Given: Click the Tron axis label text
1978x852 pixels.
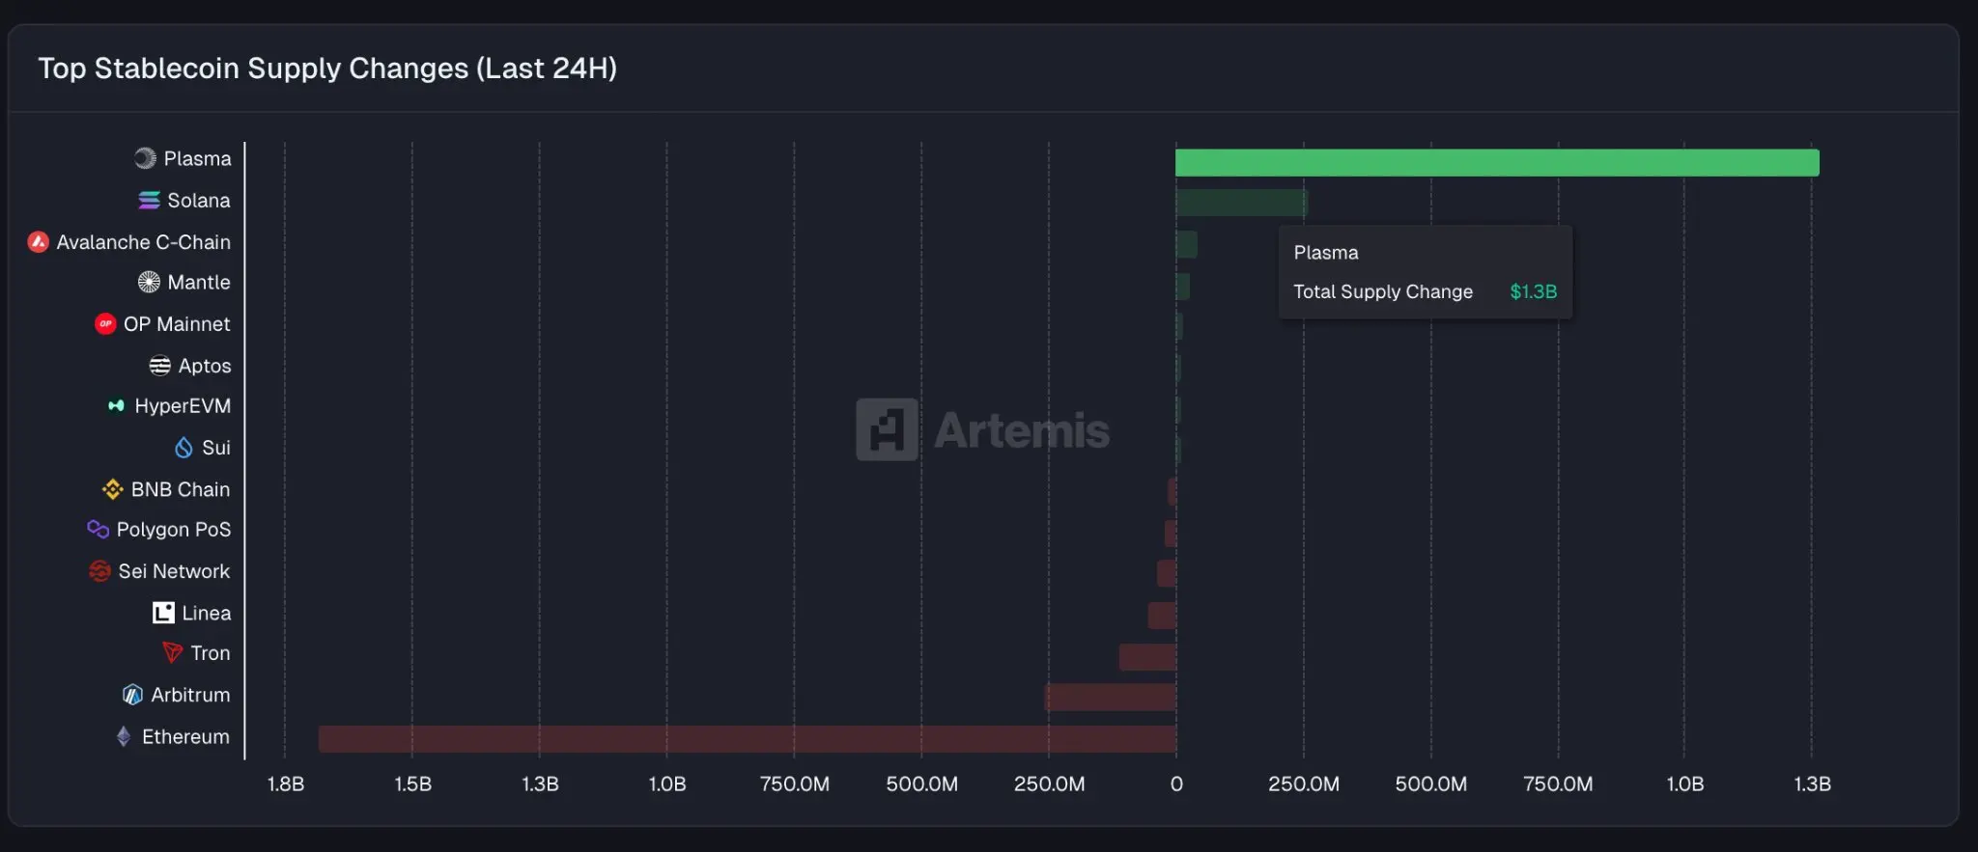Looking at the screenshot, I should 211,653.
